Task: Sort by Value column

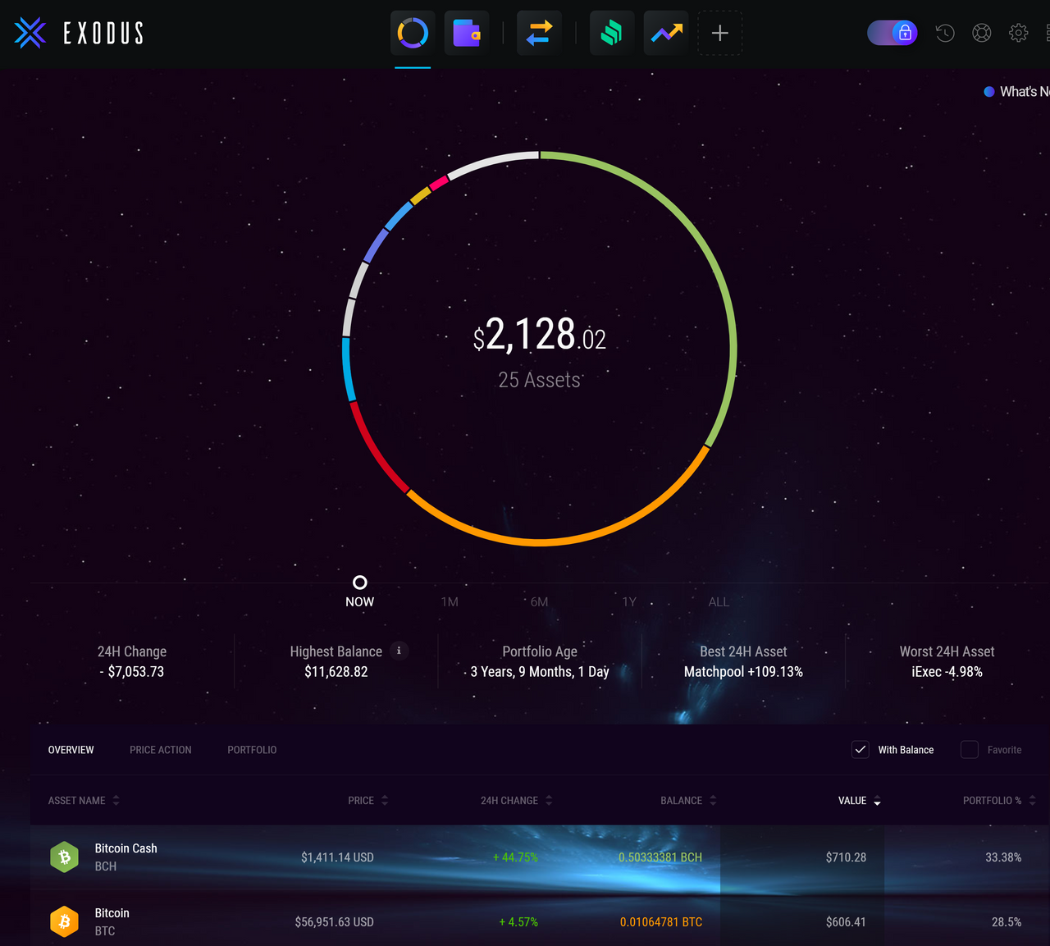Action: click(x=859, y=801)
